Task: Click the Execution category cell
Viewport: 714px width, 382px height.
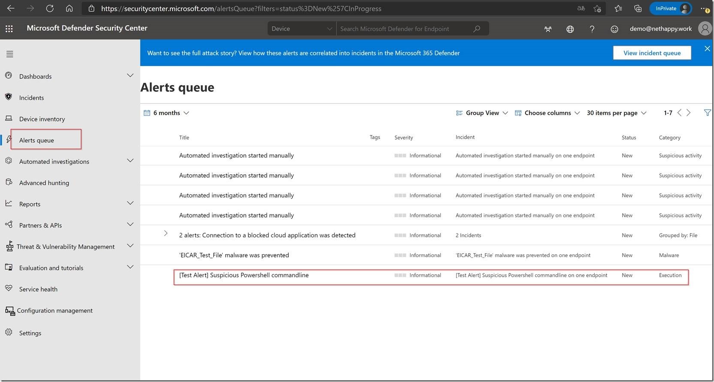Action: click(x=670, y=275)
